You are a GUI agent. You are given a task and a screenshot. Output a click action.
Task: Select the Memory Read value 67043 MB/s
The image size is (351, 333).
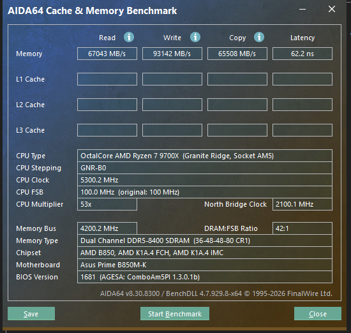coord(107,54)
